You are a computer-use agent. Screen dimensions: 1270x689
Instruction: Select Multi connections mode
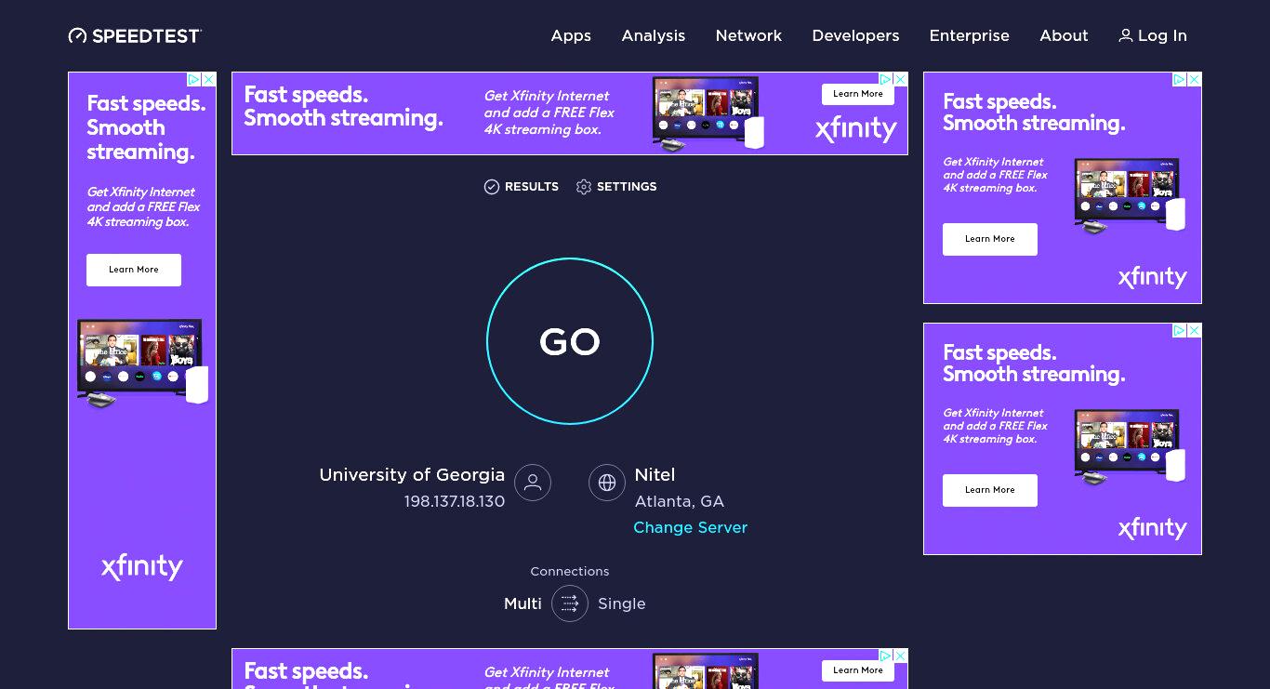point(523,603)
